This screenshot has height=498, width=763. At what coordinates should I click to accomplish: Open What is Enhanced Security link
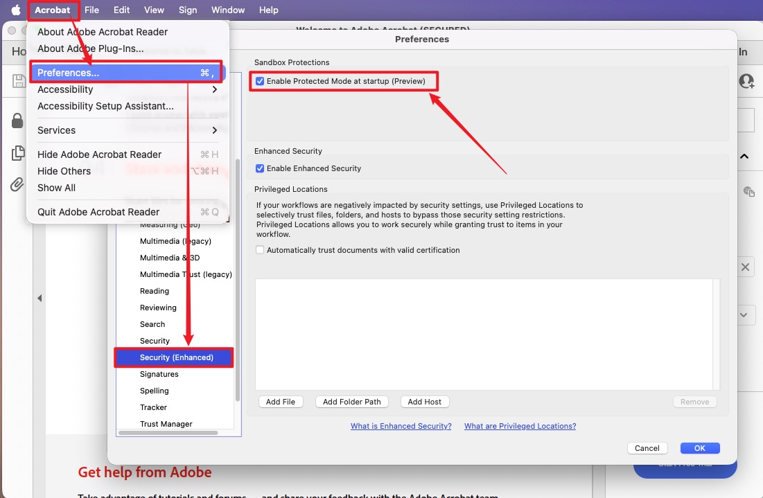401,426
